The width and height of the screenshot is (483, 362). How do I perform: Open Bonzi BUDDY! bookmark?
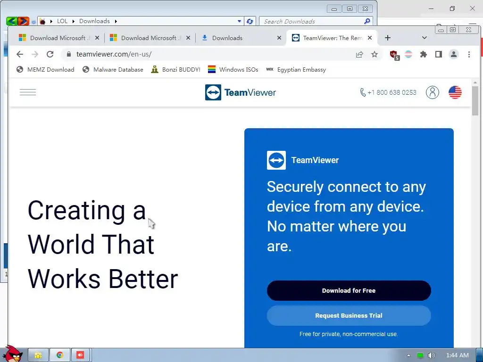click(x=176, y=70)
